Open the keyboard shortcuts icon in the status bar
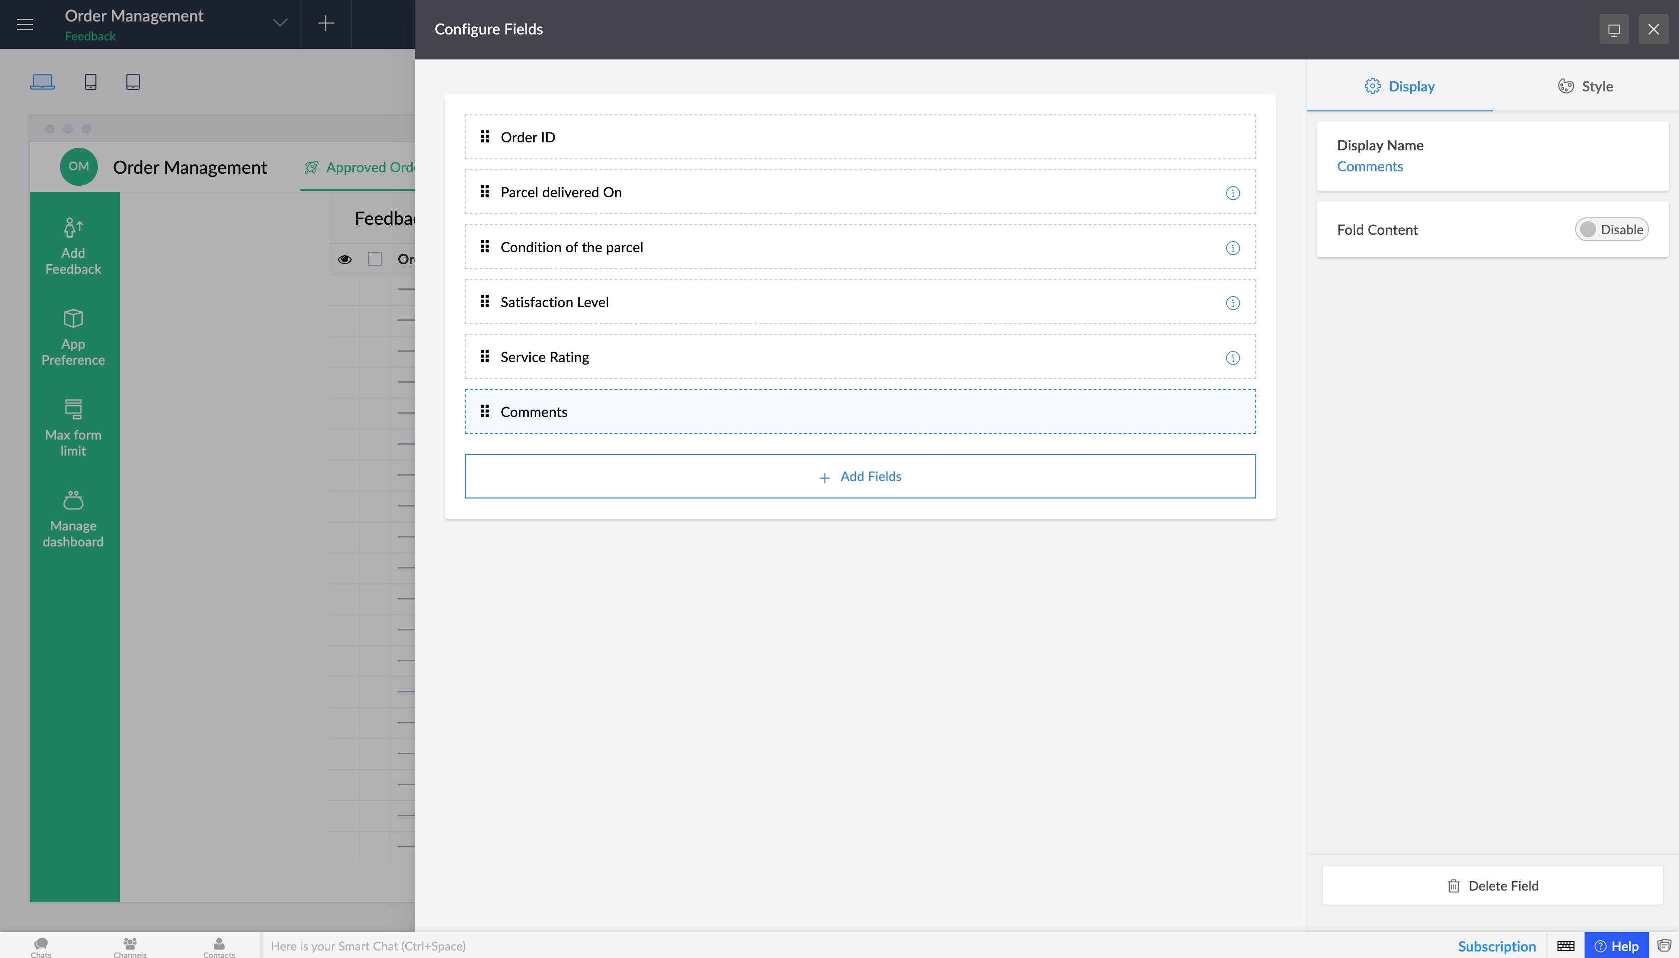1679x958 pixels. click(x=1565, y=946)
